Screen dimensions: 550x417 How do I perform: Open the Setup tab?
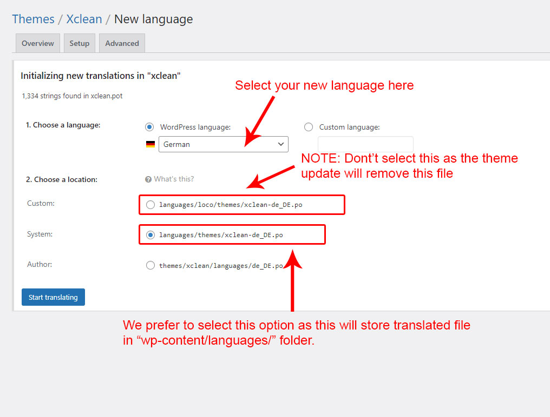(80, 43)
